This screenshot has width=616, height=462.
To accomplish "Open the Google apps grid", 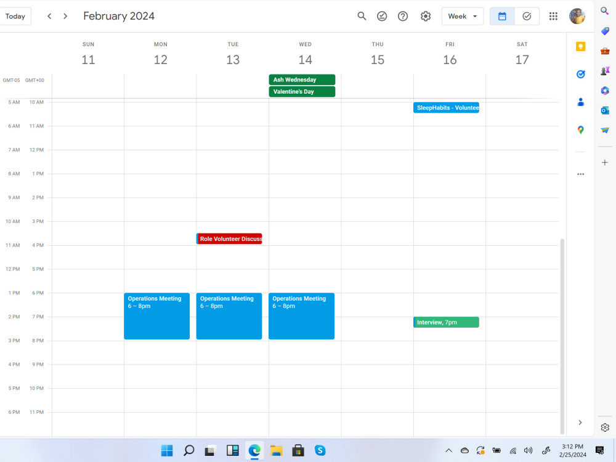I will pyautogui.click(x=553, y=16).
